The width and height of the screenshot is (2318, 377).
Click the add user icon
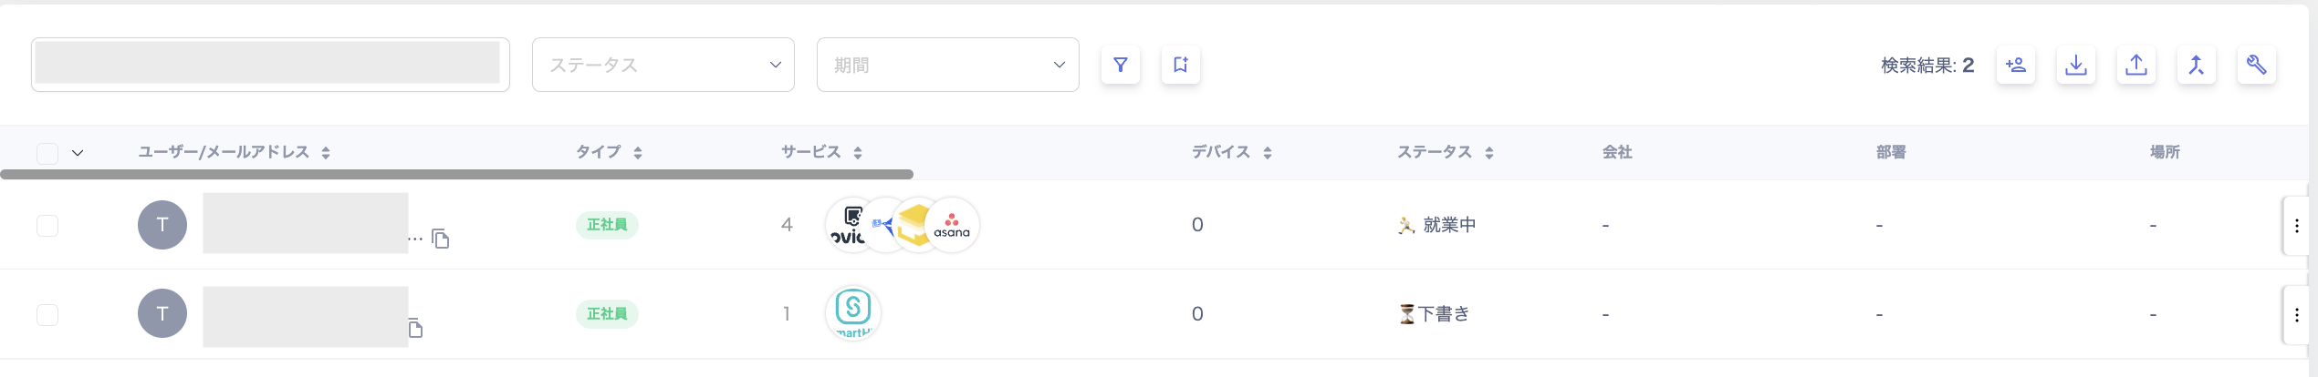pyautogui.click(x=2015, y=65)
